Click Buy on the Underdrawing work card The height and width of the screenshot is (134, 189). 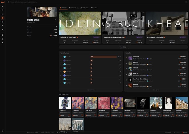click(x=173, y=115)
